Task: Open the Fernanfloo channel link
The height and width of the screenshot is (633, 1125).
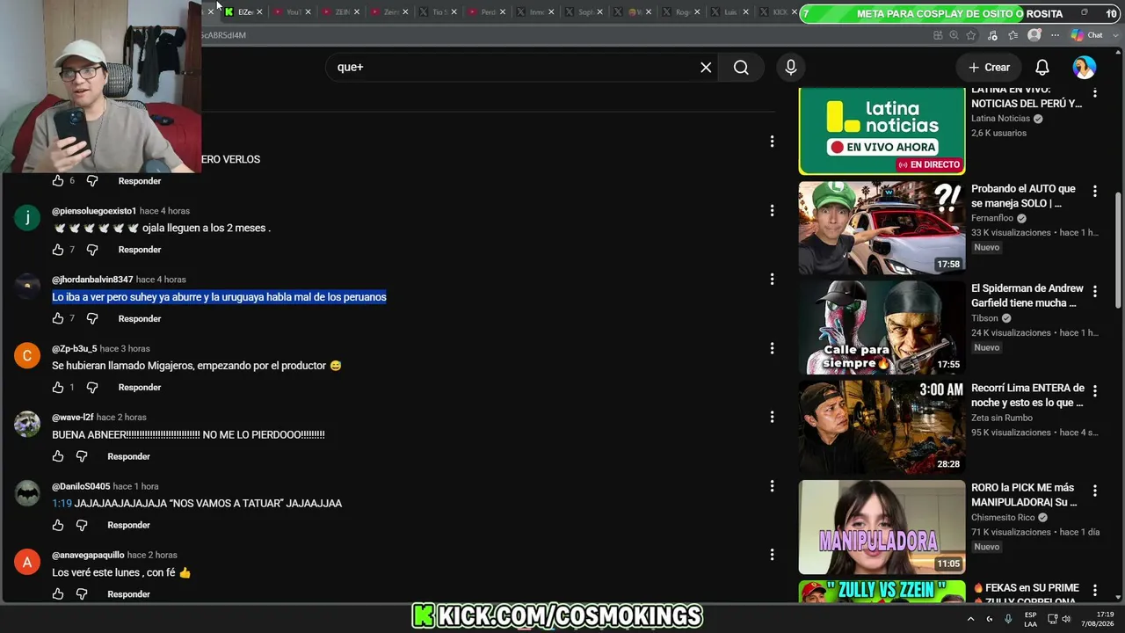Action: 992,218
